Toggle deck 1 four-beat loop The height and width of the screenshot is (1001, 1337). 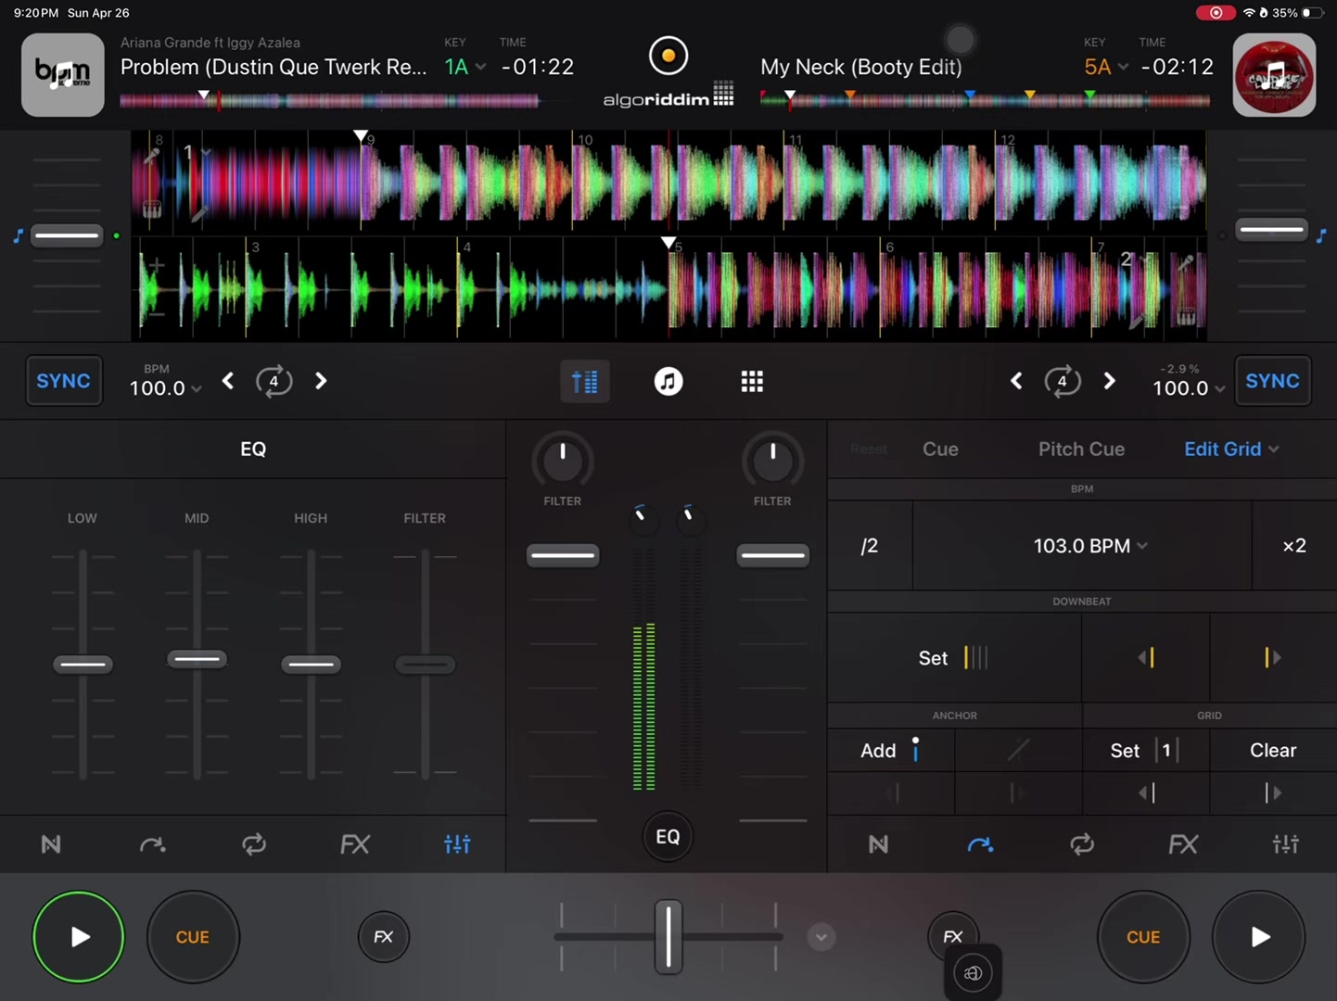[274, 381]
